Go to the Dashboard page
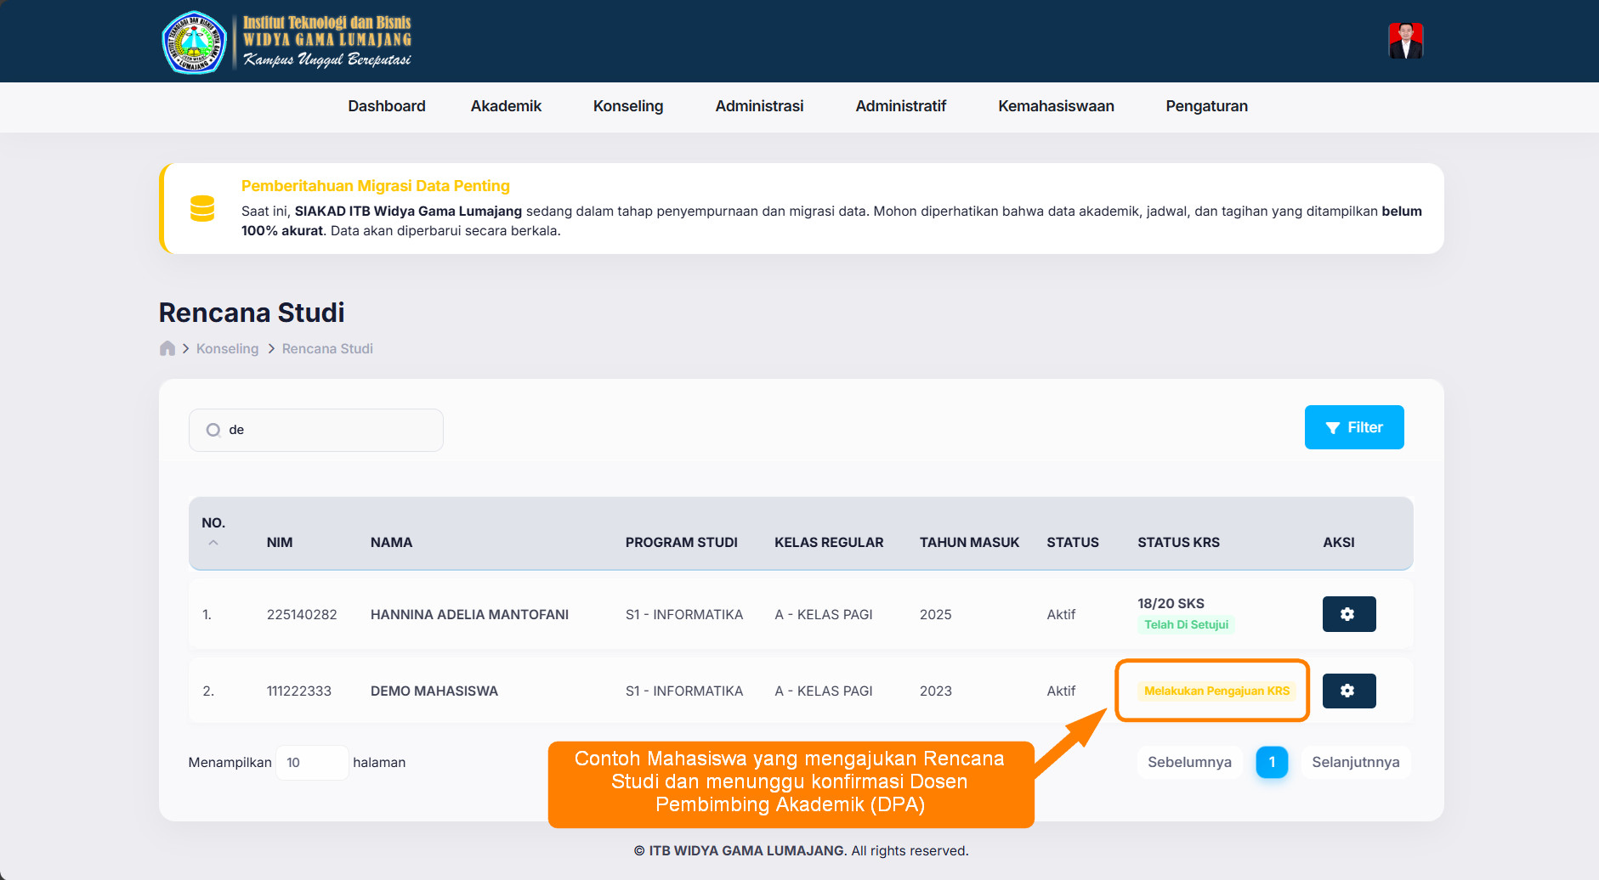The width and height of the screenshot is (1599, 880). tap(387, 106)
